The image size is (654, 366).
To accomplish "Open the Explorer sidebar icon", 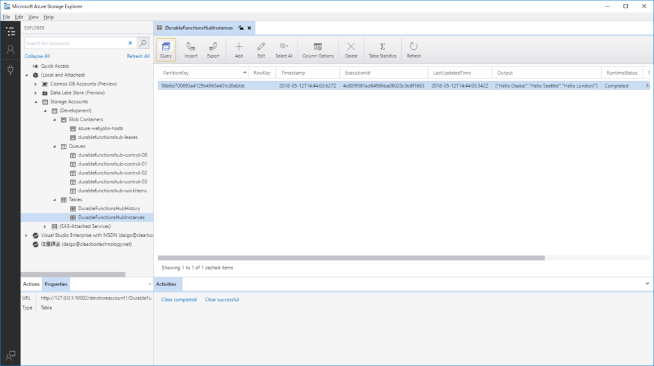I will 10,31.
